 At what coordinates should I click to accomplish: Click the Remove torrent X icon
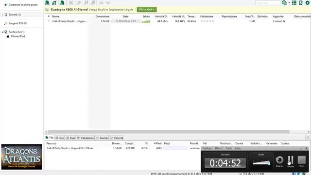click(71, 3)
